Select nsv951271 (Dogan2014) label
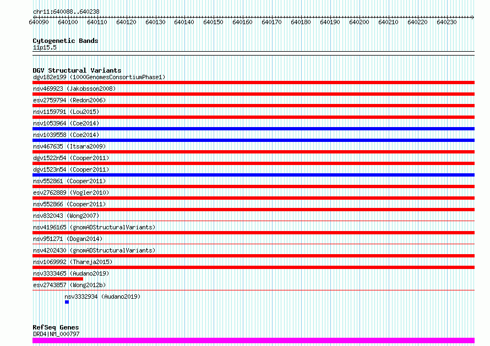 tap(68, 239)
